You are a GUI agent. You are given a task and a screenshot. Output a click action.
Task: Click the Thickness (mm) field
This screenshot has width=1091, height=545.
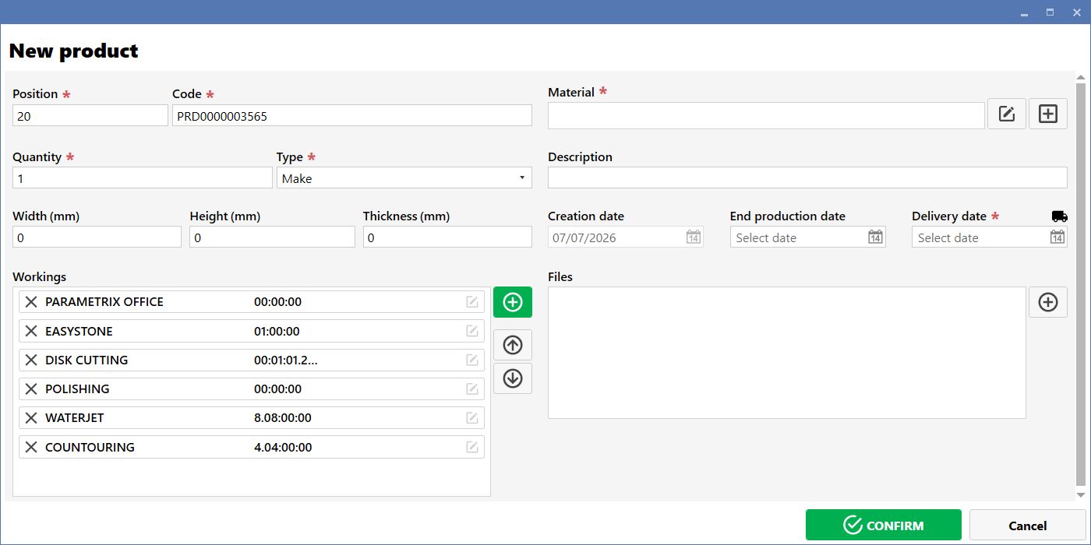coord(447,237)
